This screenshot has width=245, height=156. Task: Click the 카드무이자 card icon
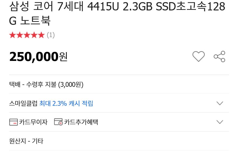(x=13, y=122)
